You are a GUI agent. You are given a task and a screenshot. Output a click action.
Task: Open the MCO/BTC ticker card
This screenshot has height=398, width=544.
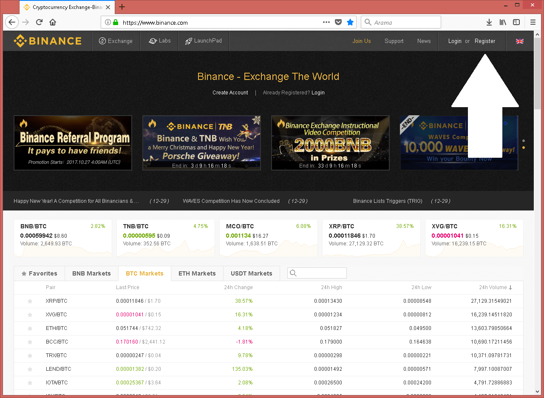(x=269, y=238)
